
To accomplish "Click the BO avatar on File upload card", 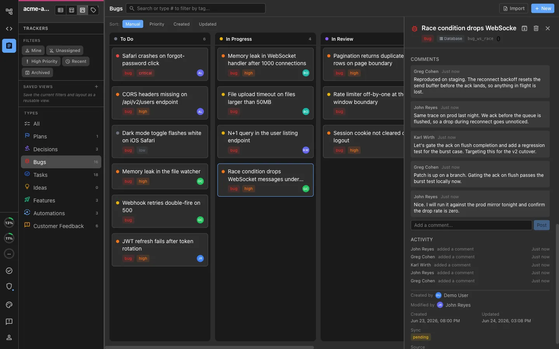I will (x=306, y=112).
